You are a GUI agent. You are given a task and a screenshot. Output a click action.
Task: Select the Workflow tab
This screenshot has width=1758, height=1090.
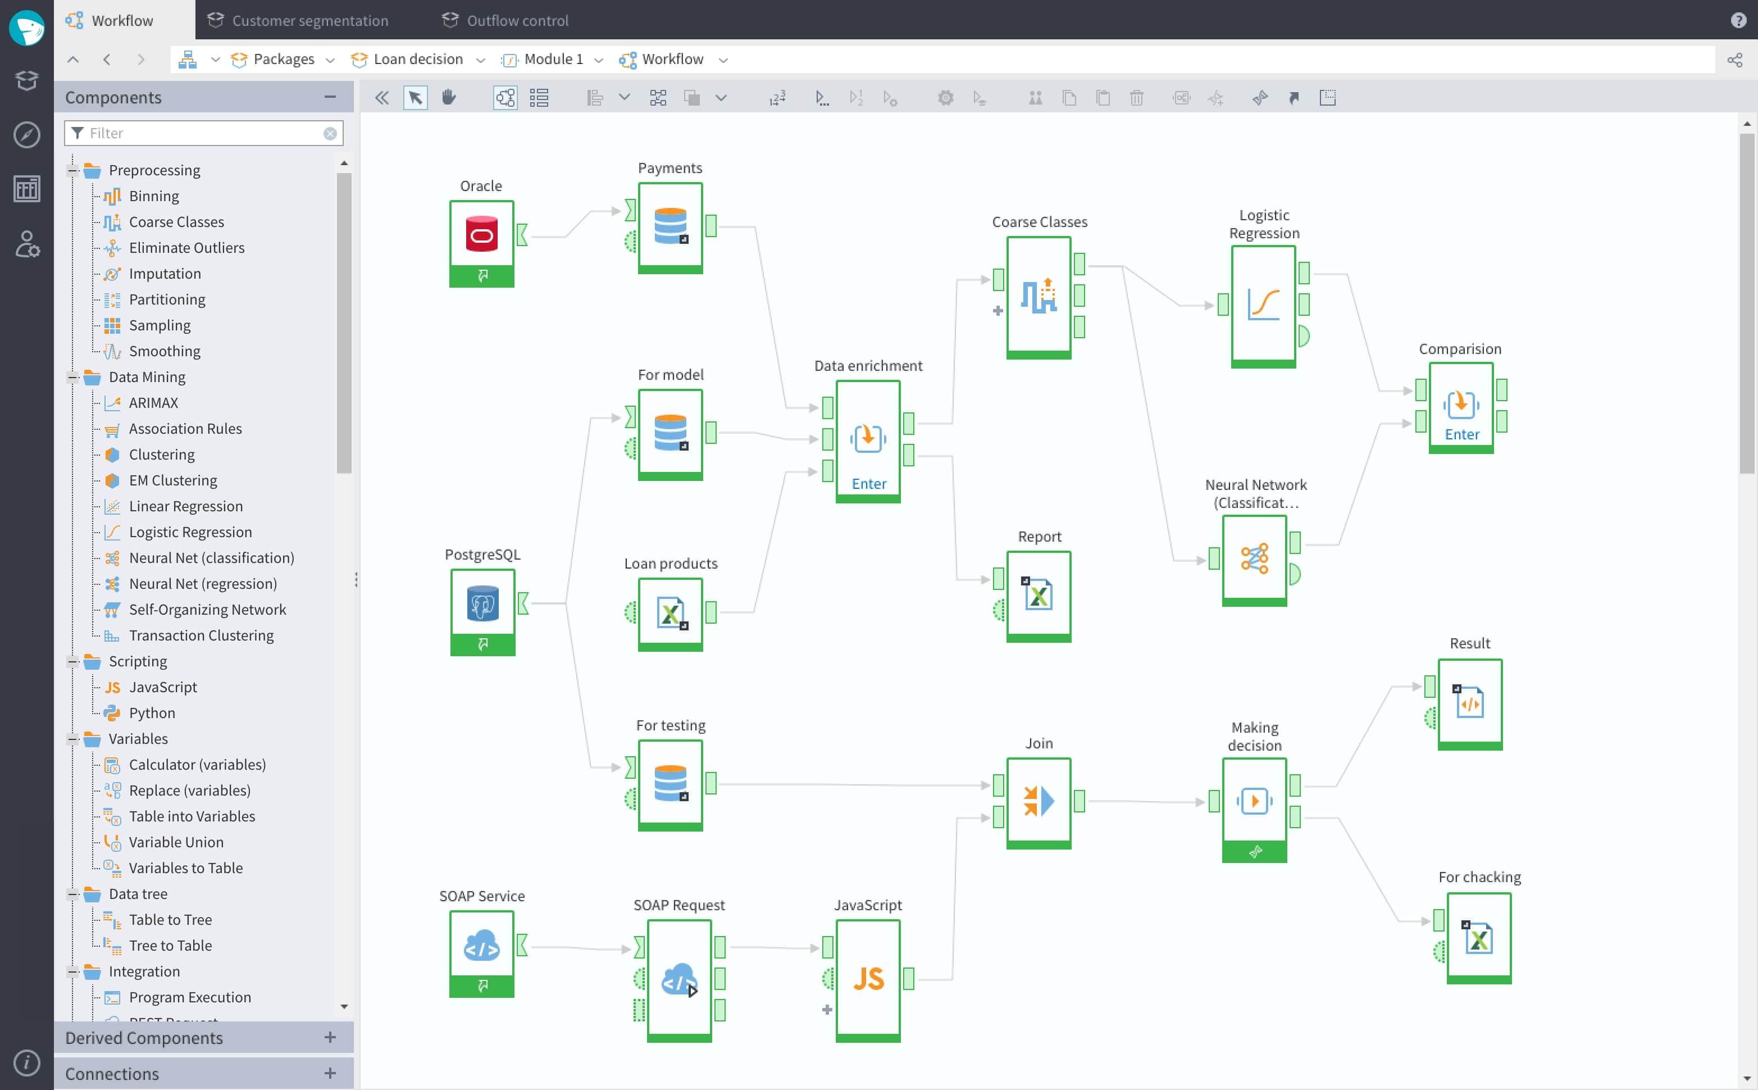point(121,20)
